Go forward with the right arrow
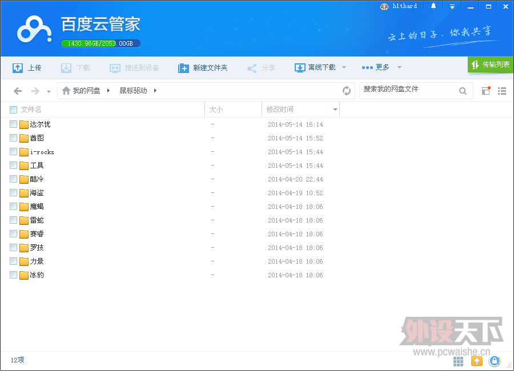This screenshot has height=371, width=514. coord(35,91)
